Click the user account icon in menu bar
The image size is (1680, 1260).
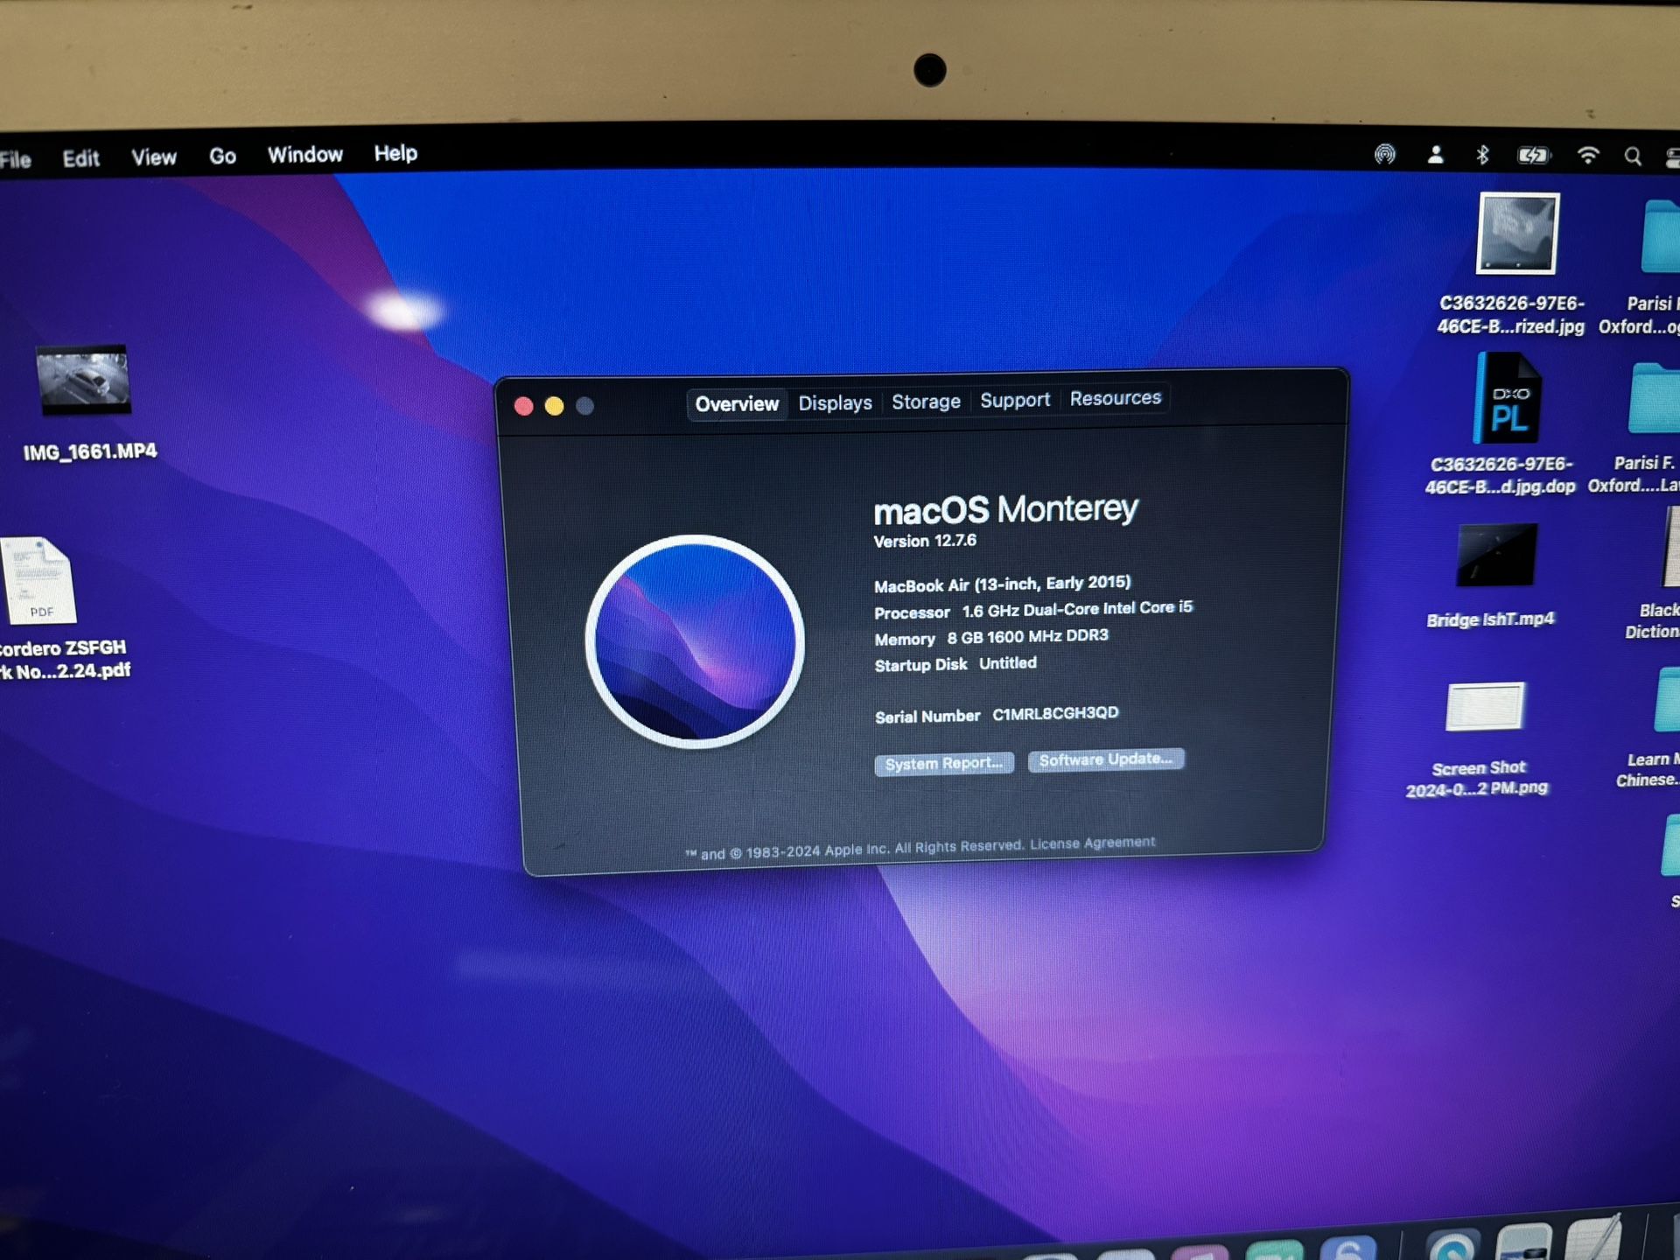(1435, 155)
